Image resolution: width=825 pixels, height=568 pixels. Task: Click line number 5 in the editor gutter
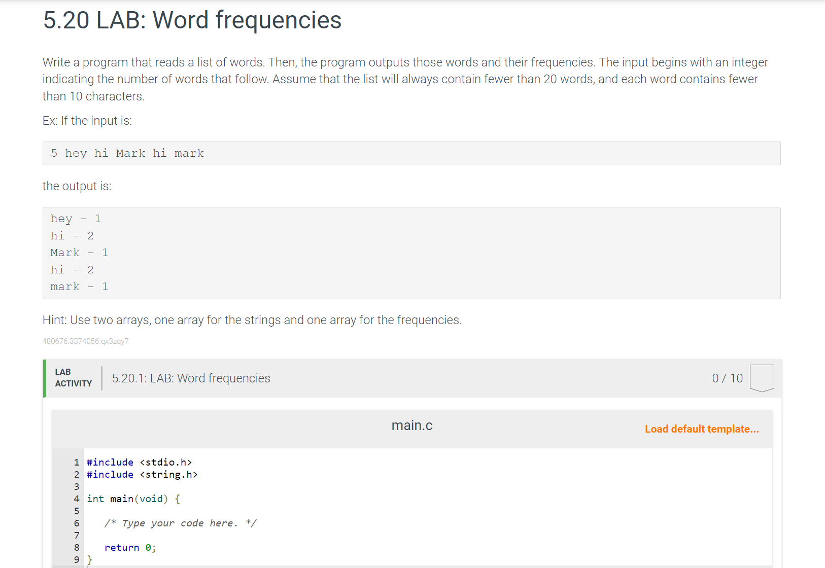pos(77,511)
